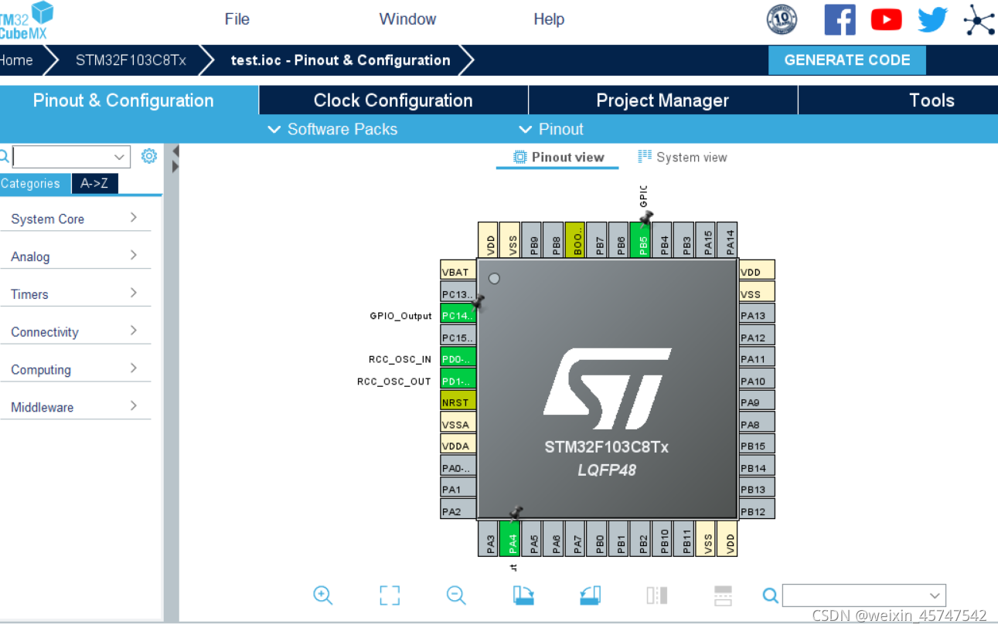This screenshot has width=998, height=631.
Task: Expand the Analog category
Action: coord(75,256)
